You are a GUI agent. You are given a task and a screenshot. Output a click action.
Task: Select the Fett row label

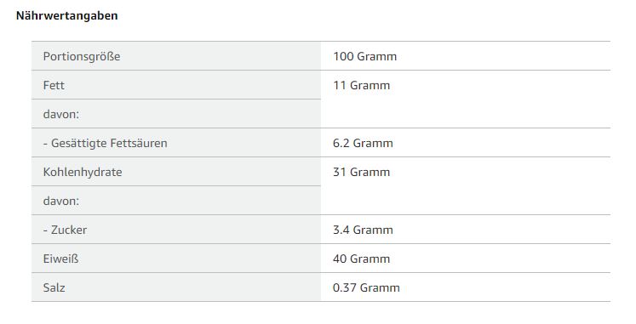[x=54, y=85]
